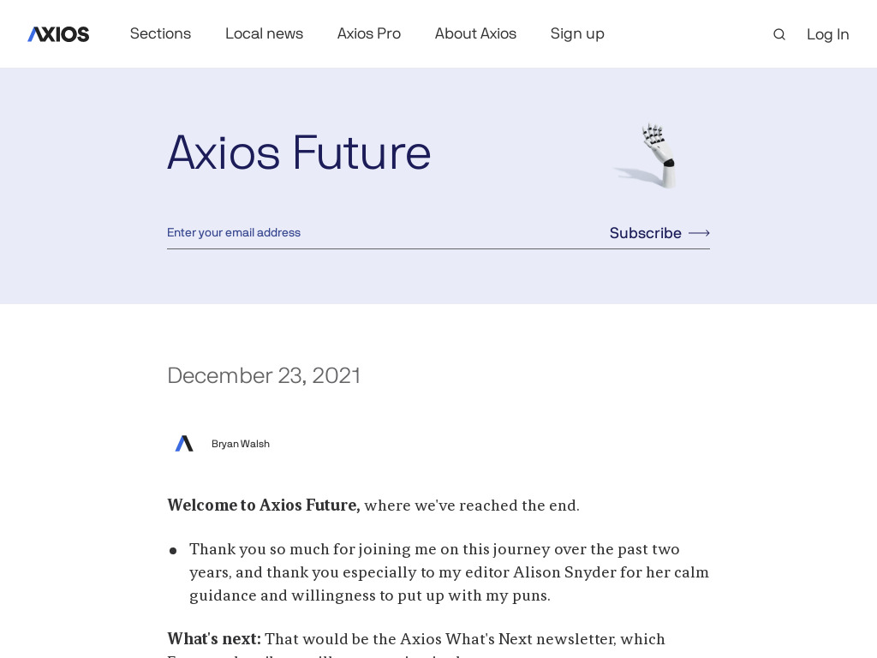Click Sign up in the navigation bar
Viewport: 877px width, 658px height.
pos(577,34)
